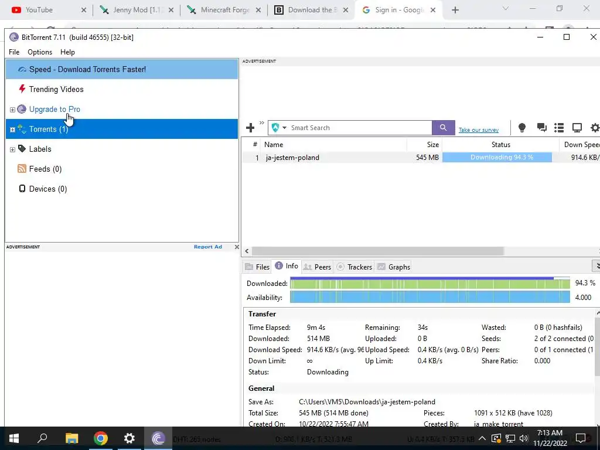Click the Downloading 94.3 % progress bar
Viewport: 600px width, 450px height.
point(497,157)
